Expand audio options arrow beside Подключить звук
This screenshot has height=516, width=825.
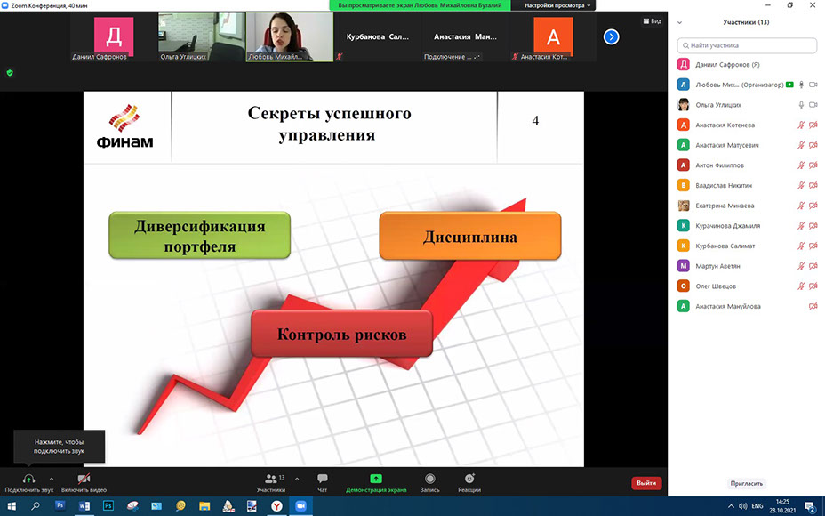pyautogui.click(x=52, y=479)
